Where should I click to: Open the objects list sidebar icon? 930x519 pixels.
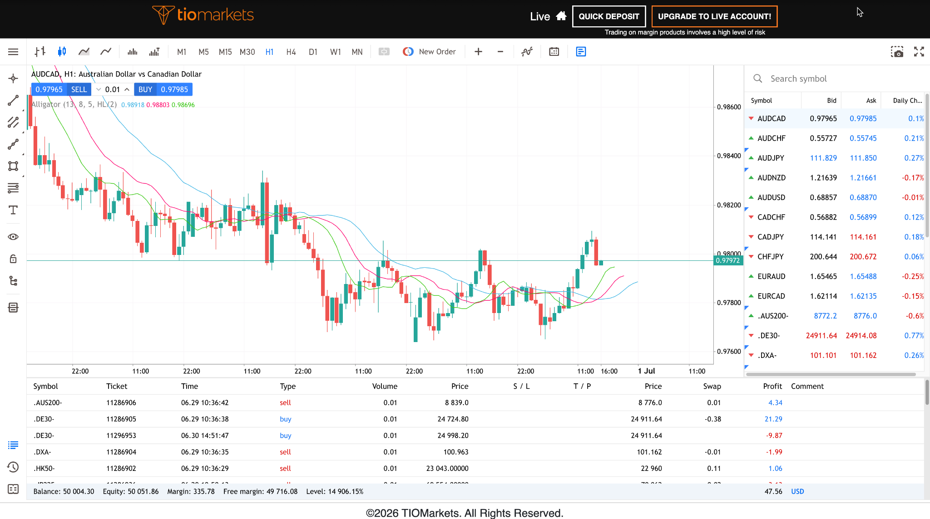[x=13, y=308]
